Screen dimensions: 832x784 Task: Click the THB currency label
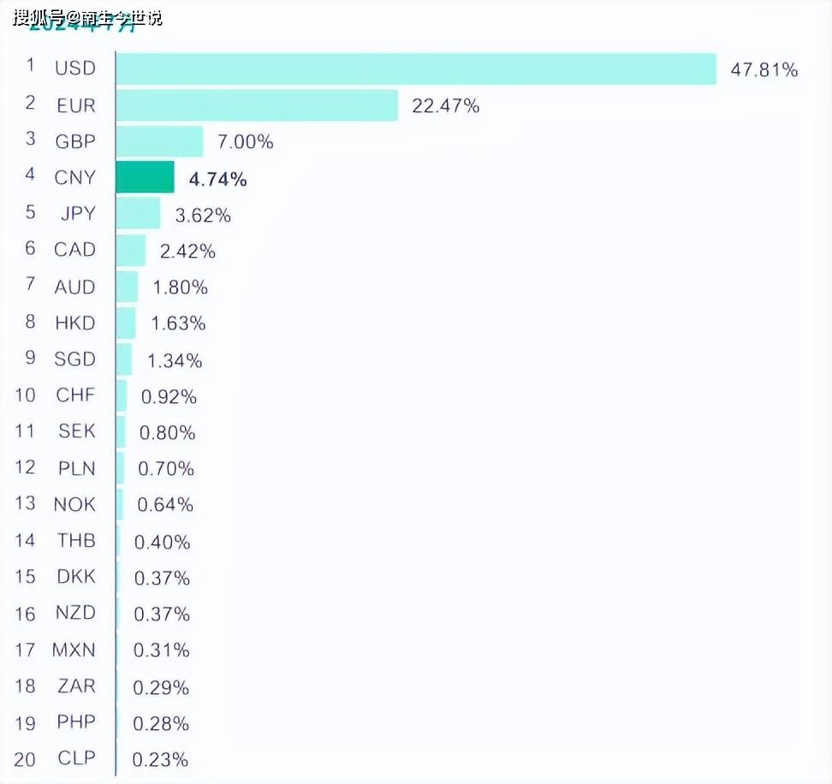[76, 540]
